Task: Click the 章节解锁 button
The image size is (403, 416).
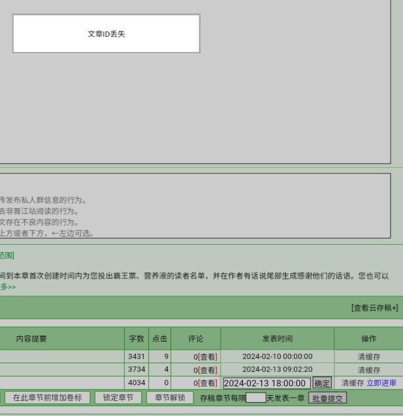Action: pyautogui.click(x=170, y=397)
